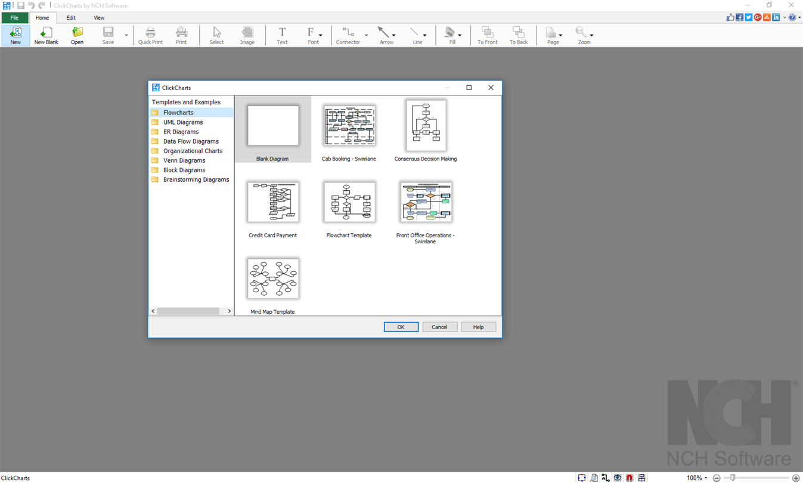Toggle the red magnet snap icon

(x=630, y=478)
